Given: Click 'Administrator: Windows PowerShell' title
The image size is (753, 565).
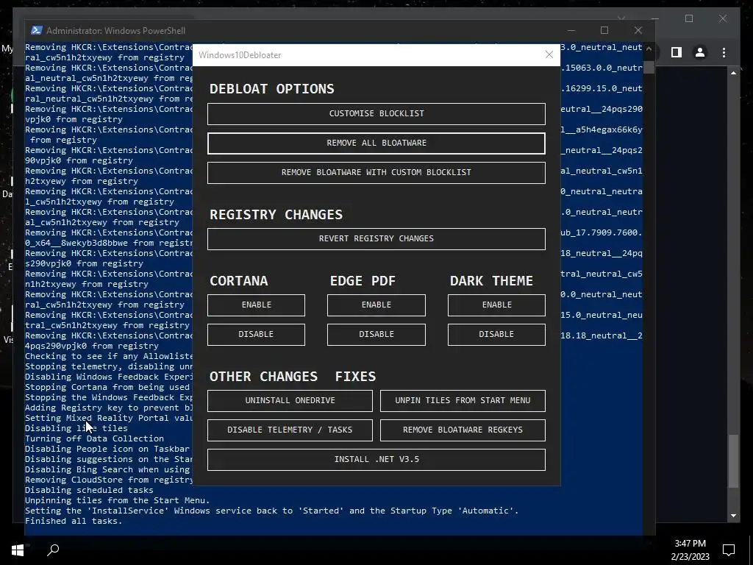Looking at the screenshot, I should (115, 30).
